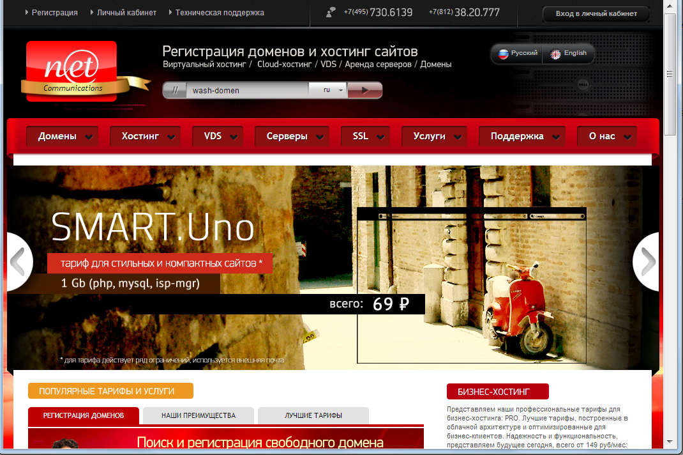Click the Net Communications logo
Screen dimensions: 683x455
[x=71, y=72]
